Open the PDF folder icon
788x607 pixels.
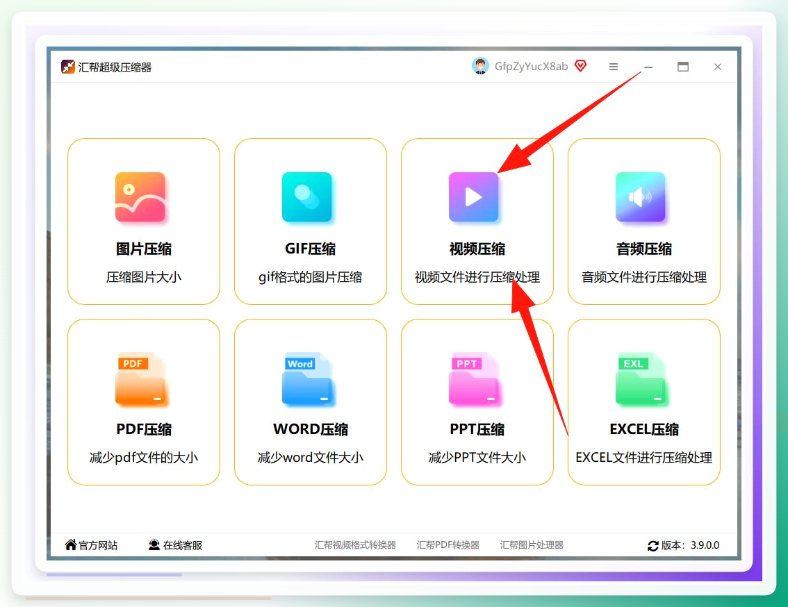[140, 379]
